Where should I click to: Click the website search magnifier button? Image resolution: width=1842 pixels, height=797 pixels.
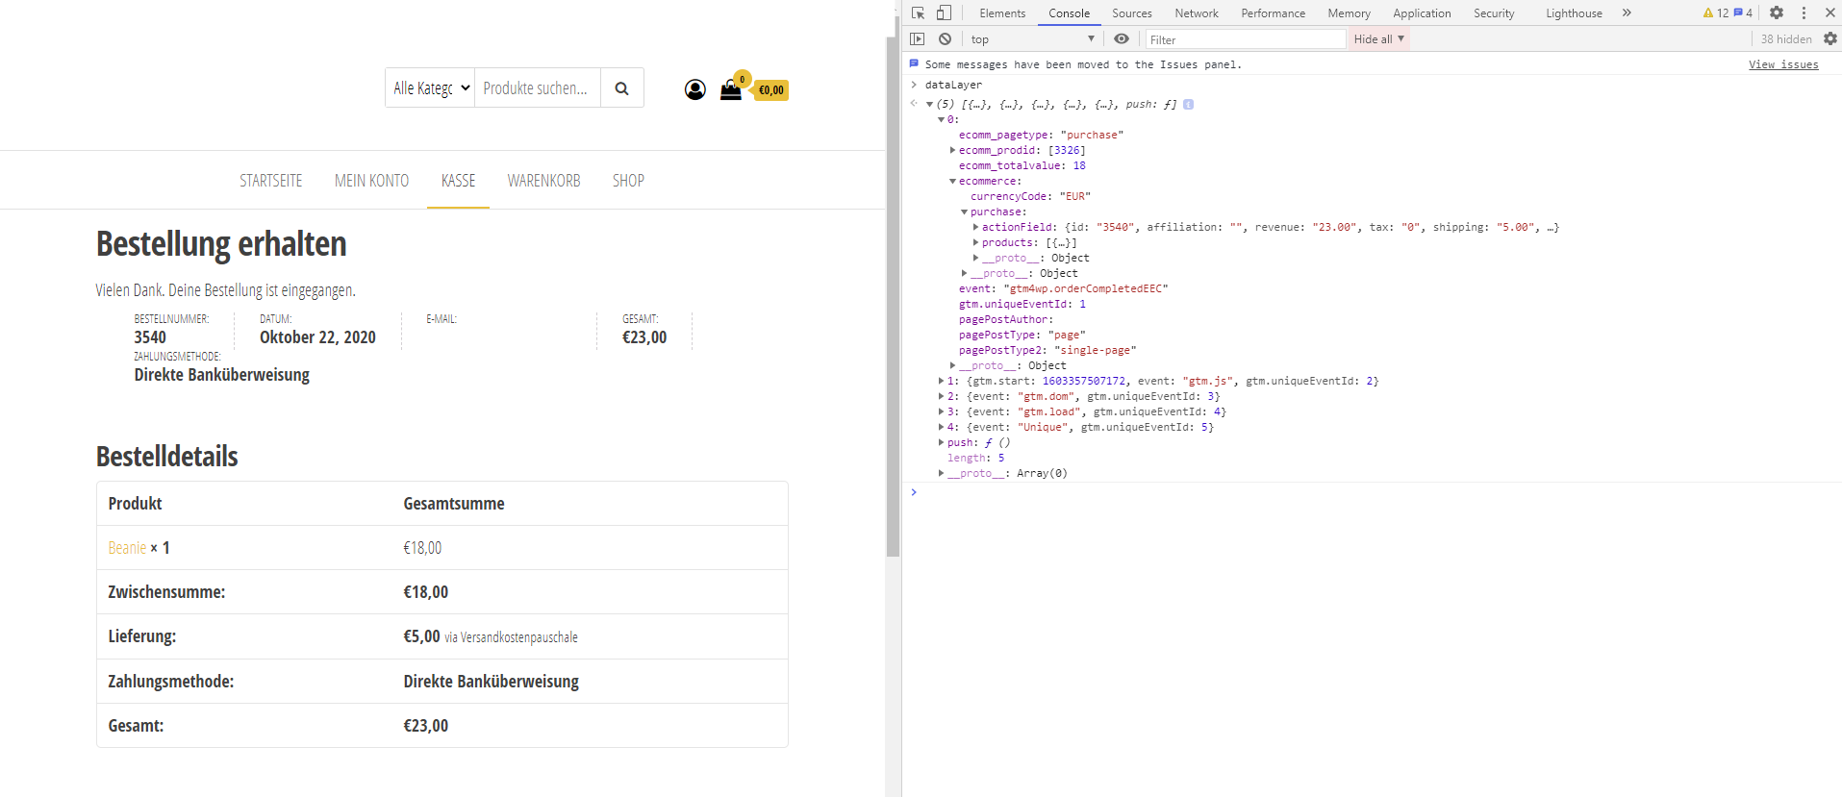click(x=622, y=88)
